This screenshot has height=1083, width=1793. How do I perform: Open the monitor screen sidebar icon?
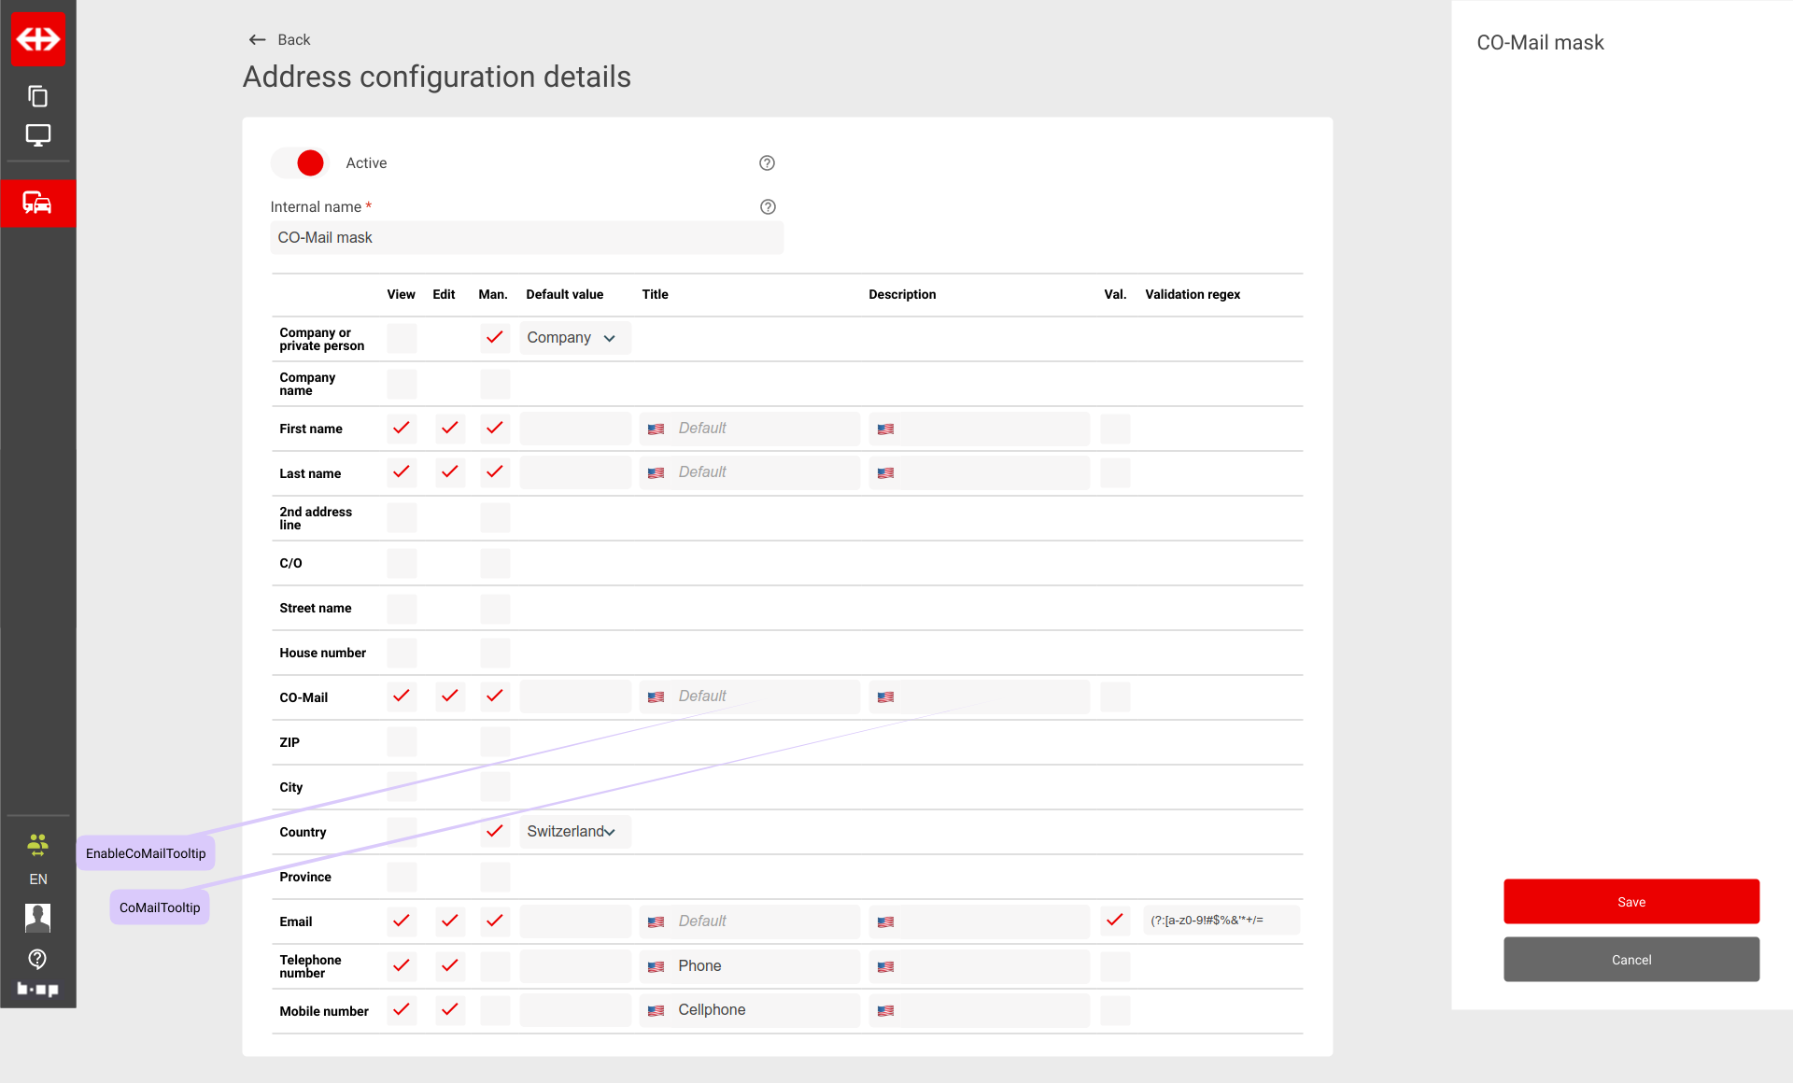(x=38, y=135)
